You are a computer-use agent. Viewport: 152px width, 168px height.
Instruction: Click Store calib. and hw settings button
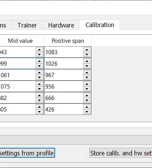[120, 153]
